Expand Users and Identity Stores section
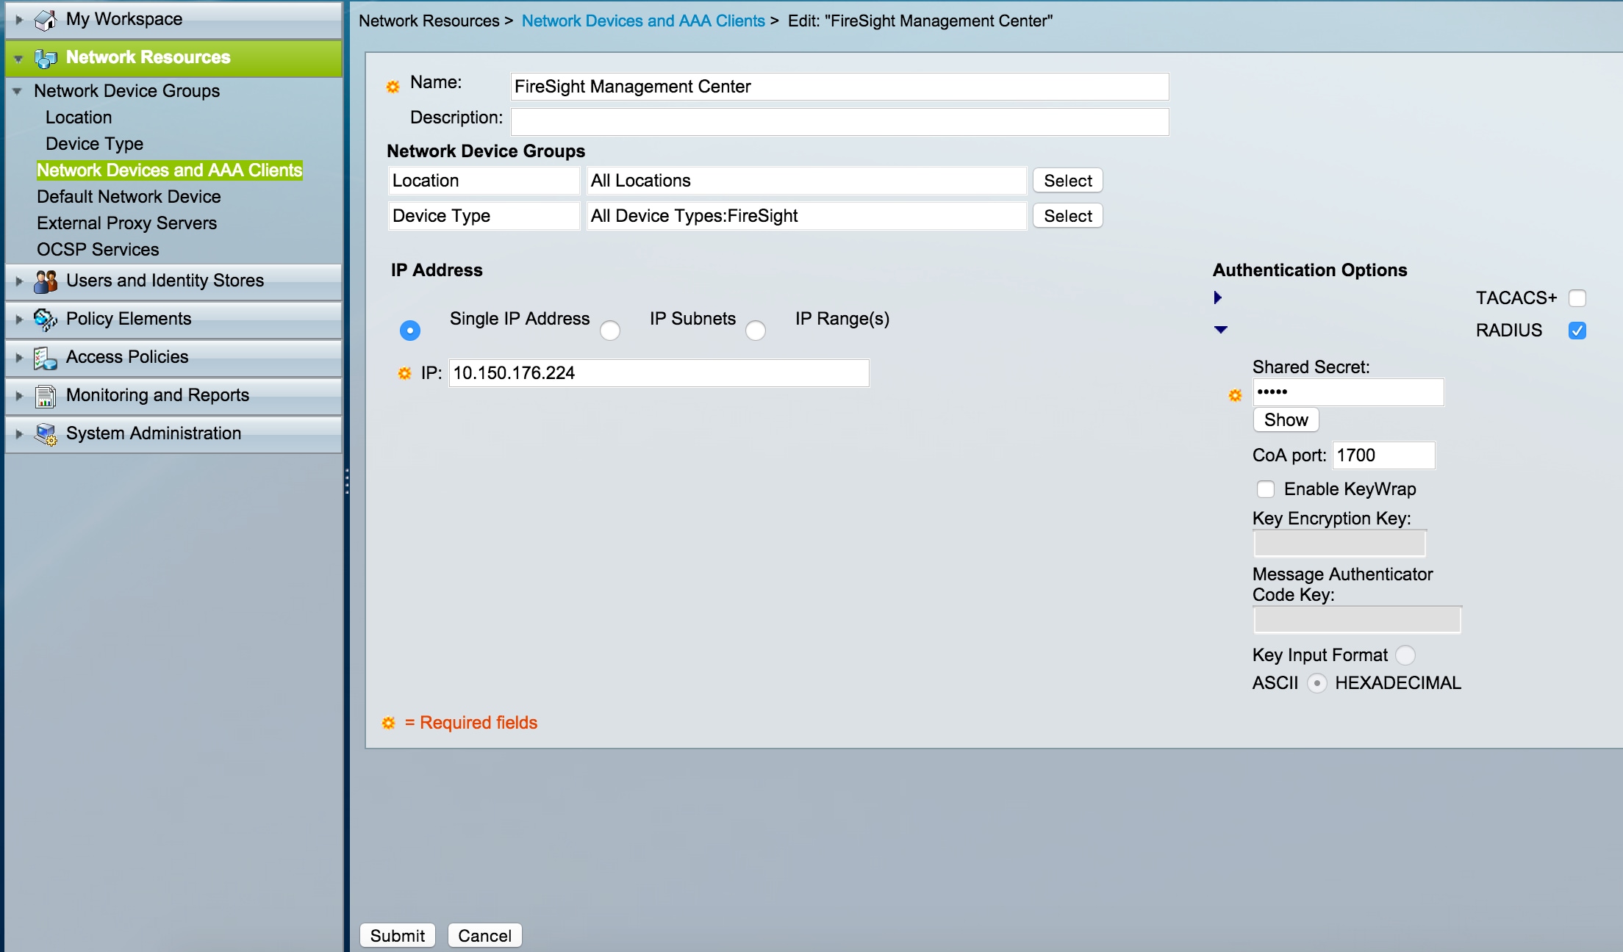Image resolution: width=1623 pixels, height=952 pixels. tap(19, 281)
